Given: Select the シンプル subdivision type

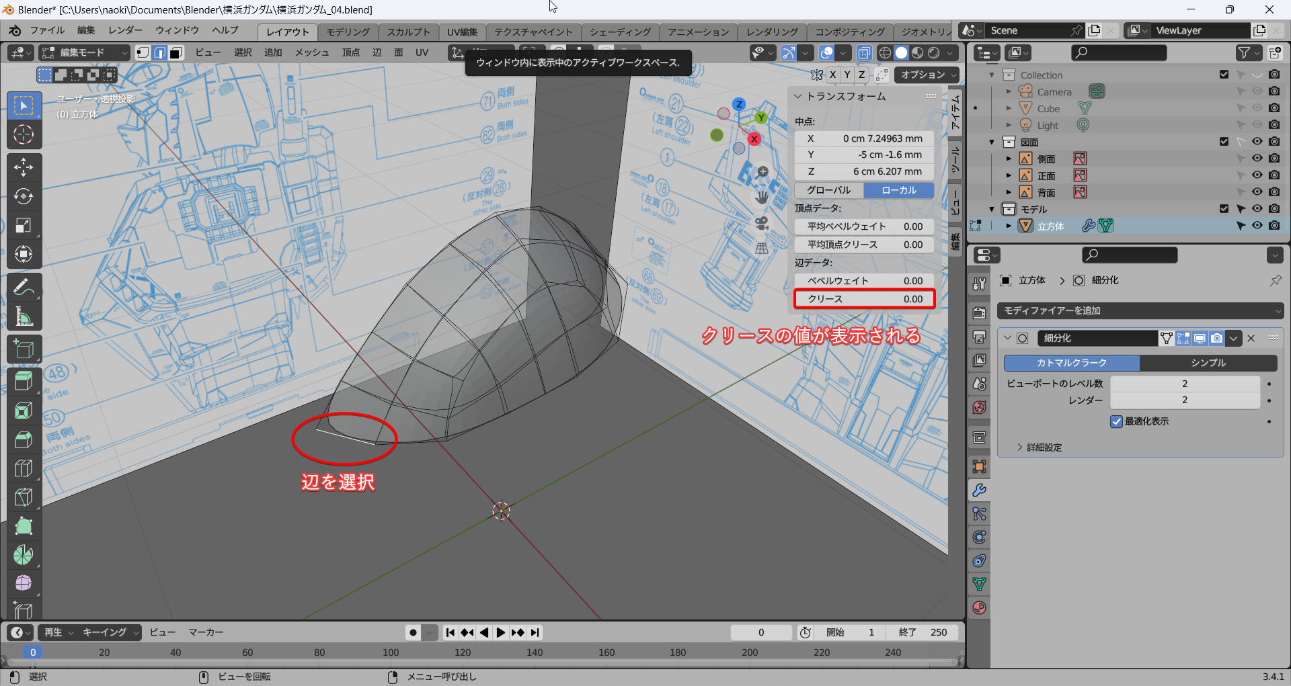Looking at the screenshot, I should pyautogui.click(x=1208, y=363).
